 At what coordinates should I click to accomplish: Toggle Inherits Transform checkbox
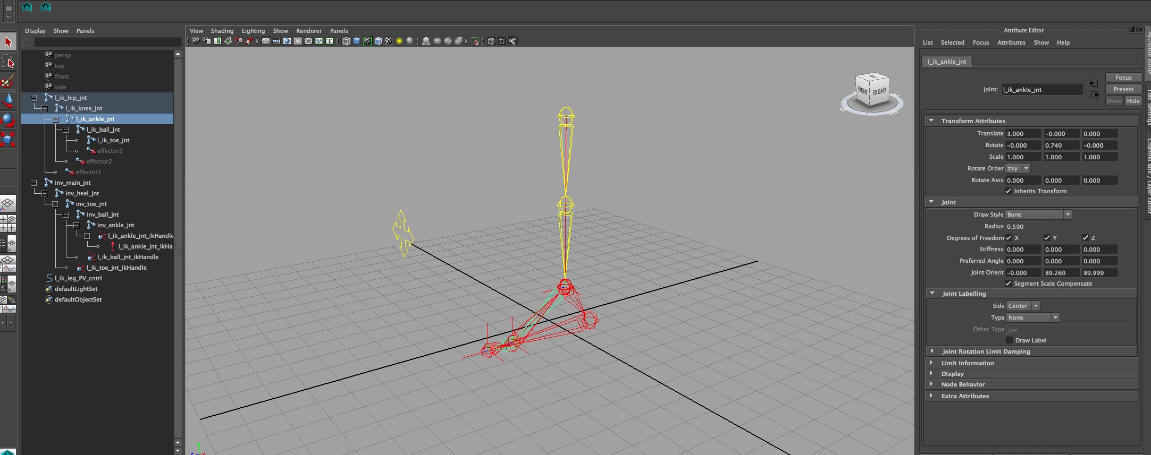(1008, 191)
